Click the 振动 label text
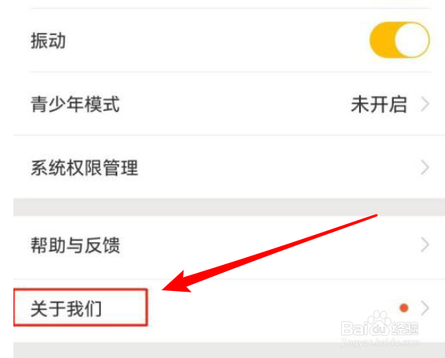The height and width of the screenshot is (358, 445). pyautogui.click(x=48, y=41)
